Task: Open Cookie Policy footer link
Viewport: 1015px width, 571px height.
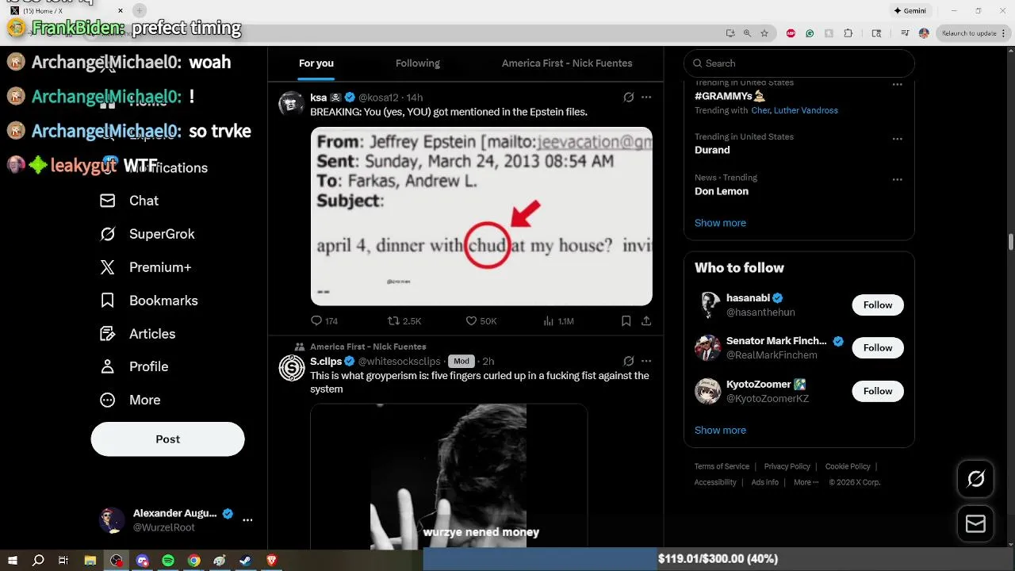Action: 848,466
